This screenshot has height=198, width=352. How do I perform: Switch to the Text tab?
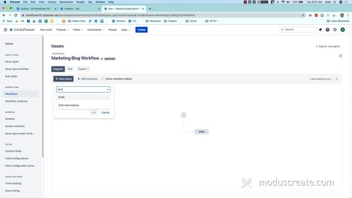(70, 69)
